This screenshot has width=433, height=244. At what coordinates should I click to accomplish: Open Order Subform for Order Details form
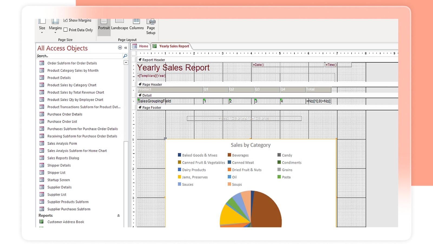[x=72, y=63]
